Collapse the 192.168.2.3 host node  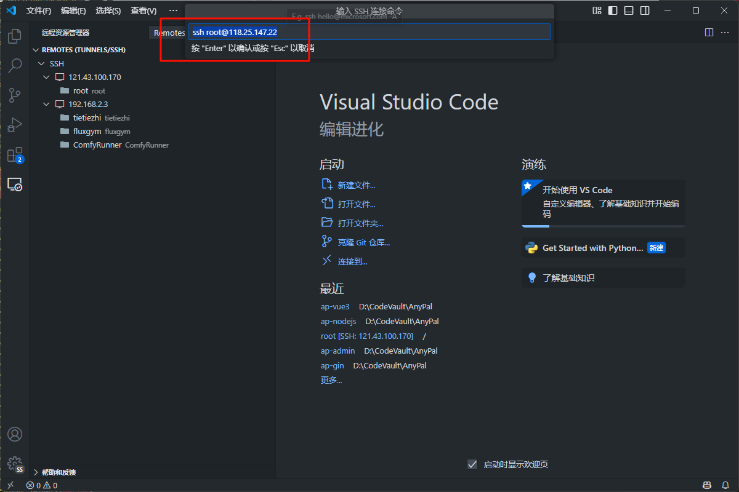[46, 105]
